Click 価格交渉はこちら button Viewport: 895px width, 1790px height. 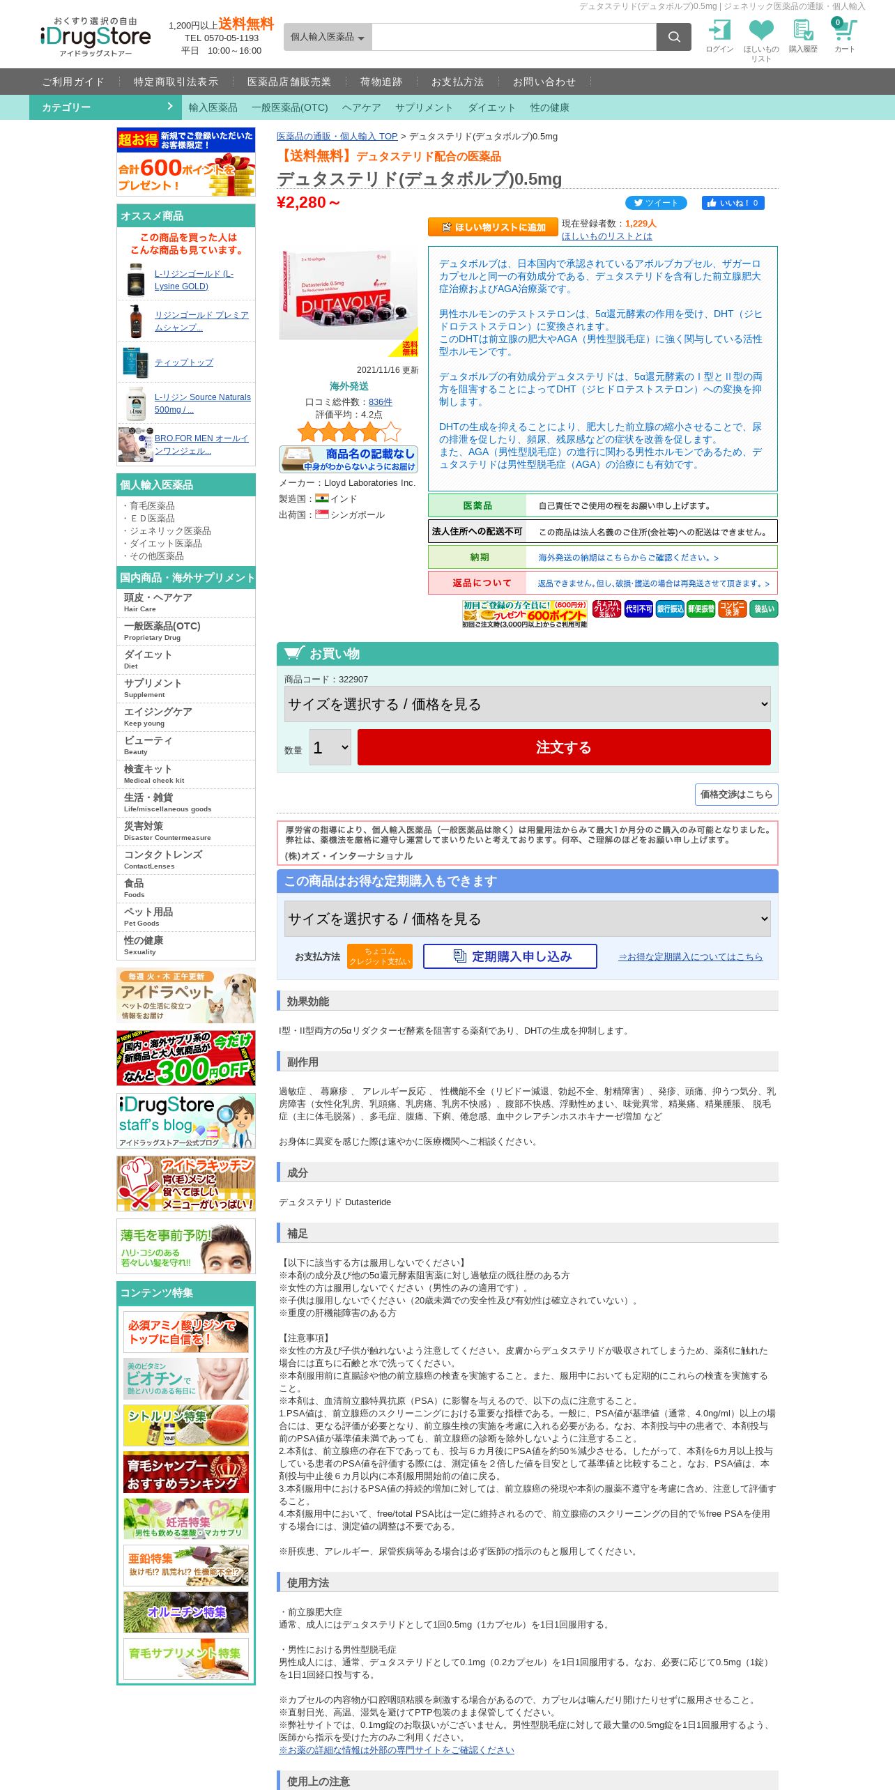tap(736, 794)
